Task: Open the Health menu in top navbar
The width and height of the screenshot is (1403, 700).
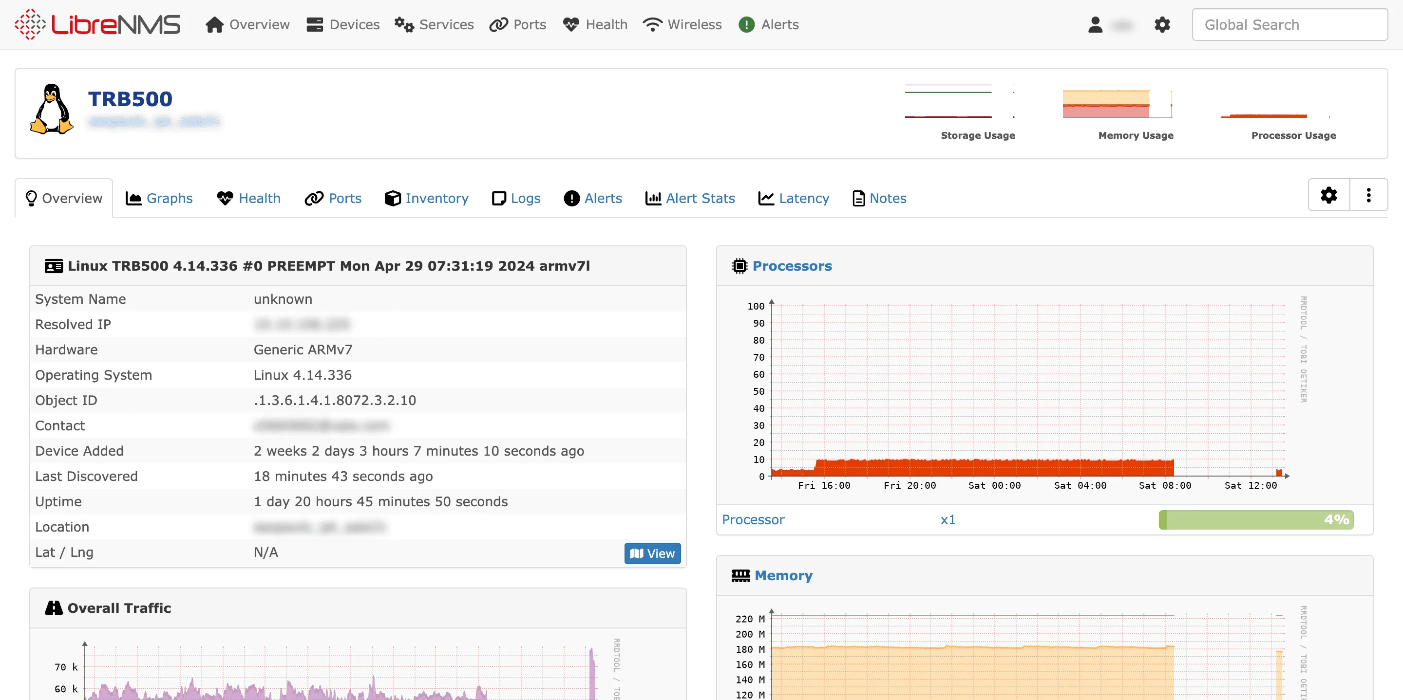Action: point(595,24)
